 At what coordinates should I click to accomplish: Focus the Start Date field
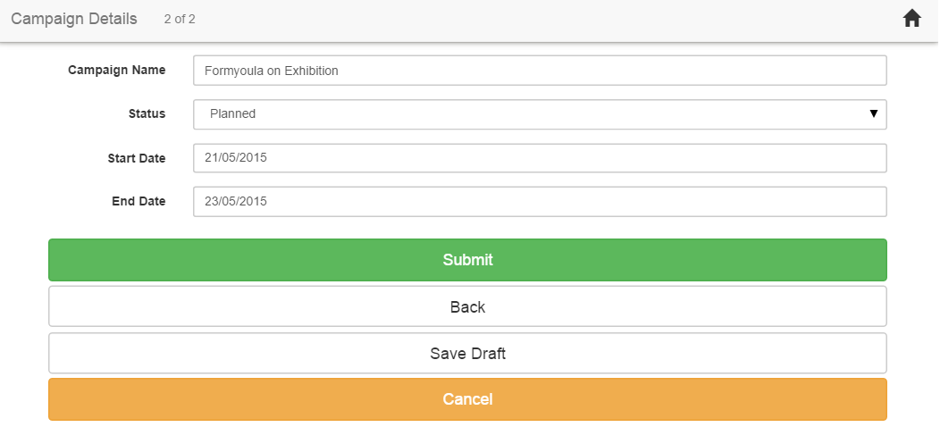540,158
